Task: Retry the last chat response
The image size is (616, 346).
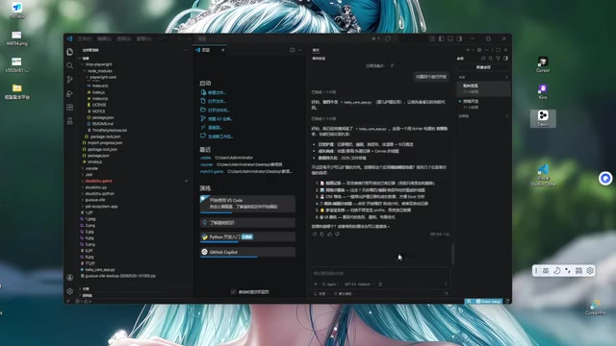Action: 315,235
